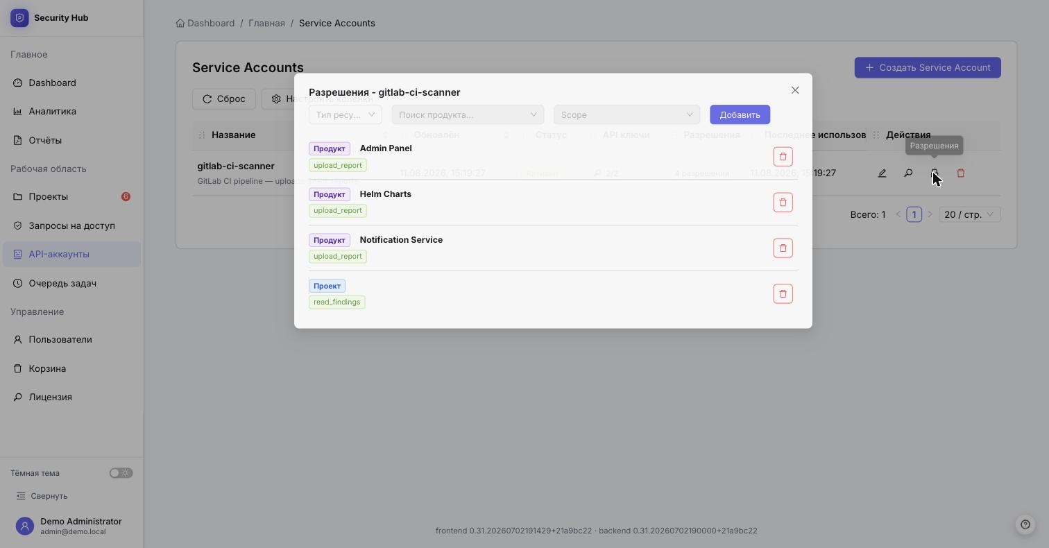Click the Demo Administrator avatar
Screen dimensions: 1049x548
(25, 526)
